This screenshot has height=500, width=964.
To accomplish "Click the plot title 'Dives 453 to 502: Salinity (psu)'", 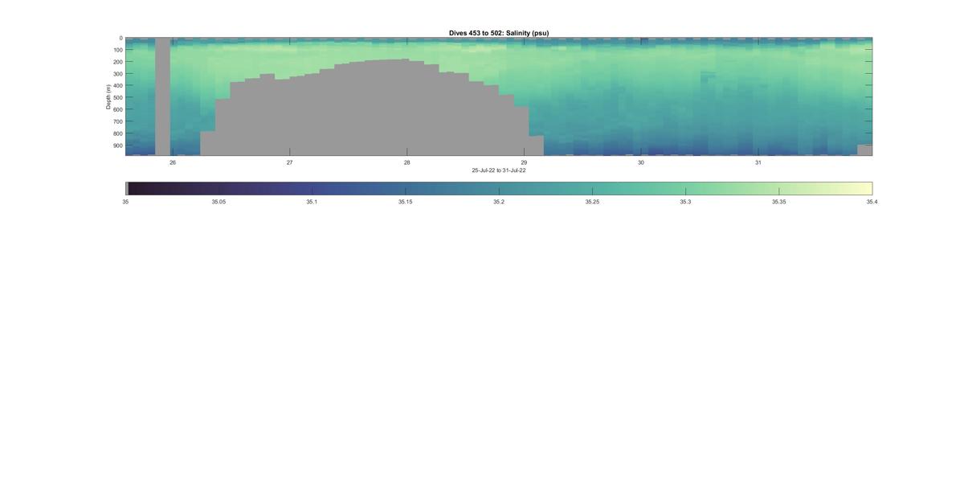I will click(499, 33).
